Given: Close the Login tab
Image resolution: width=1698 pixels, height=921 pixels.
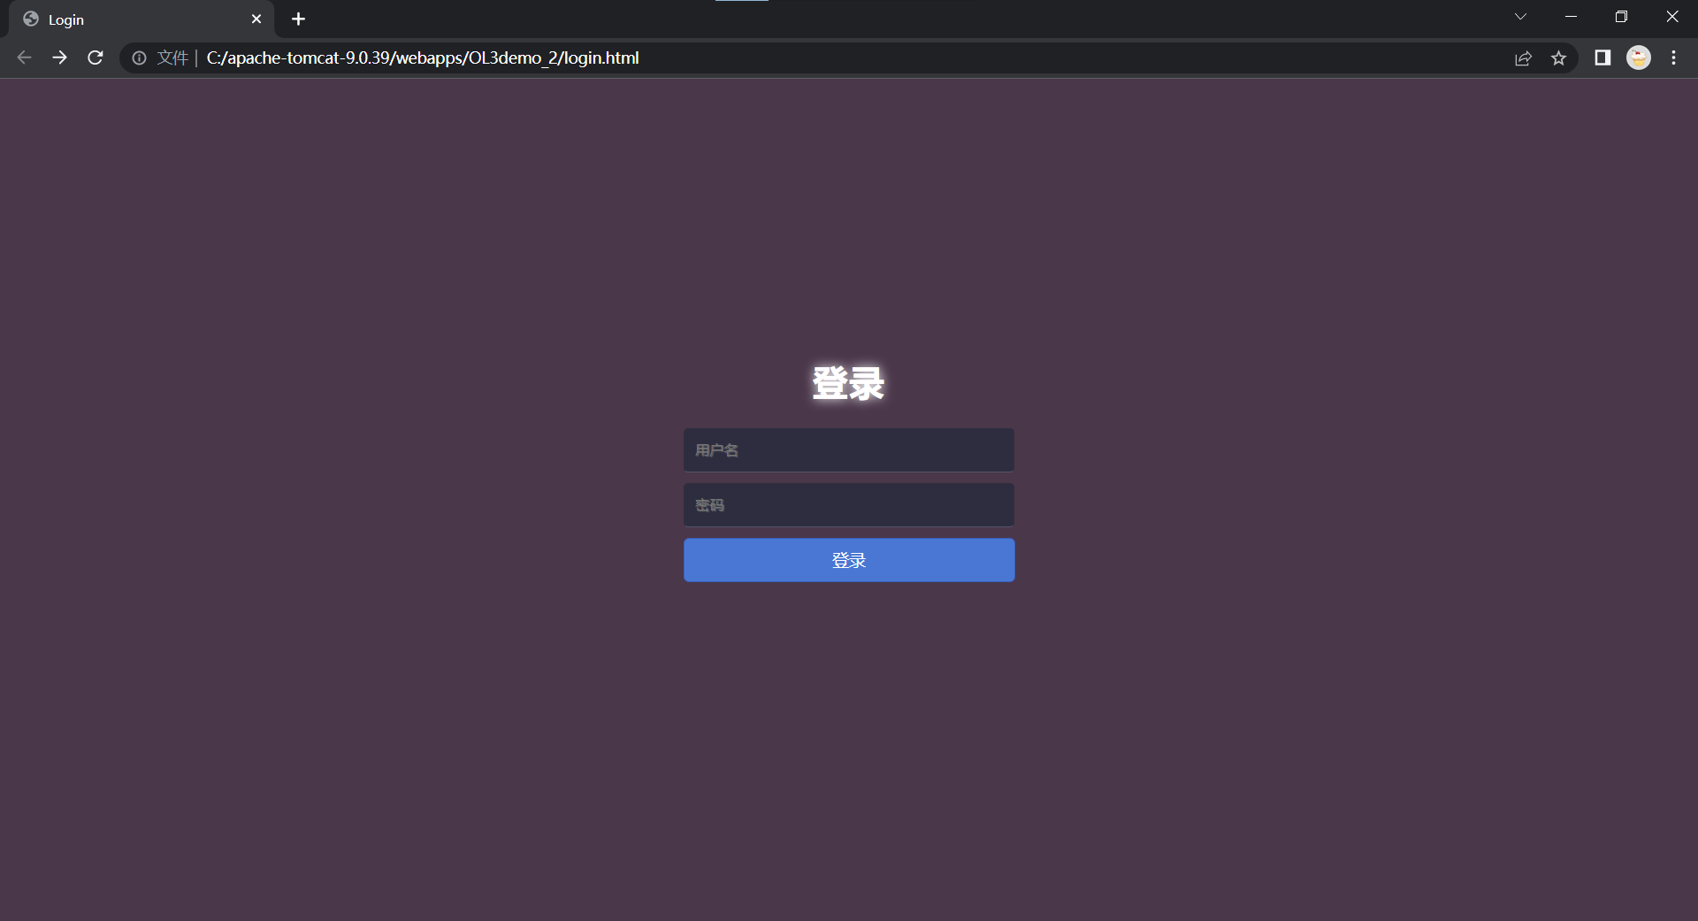Looking at the screenshot, I should (256, 19).
